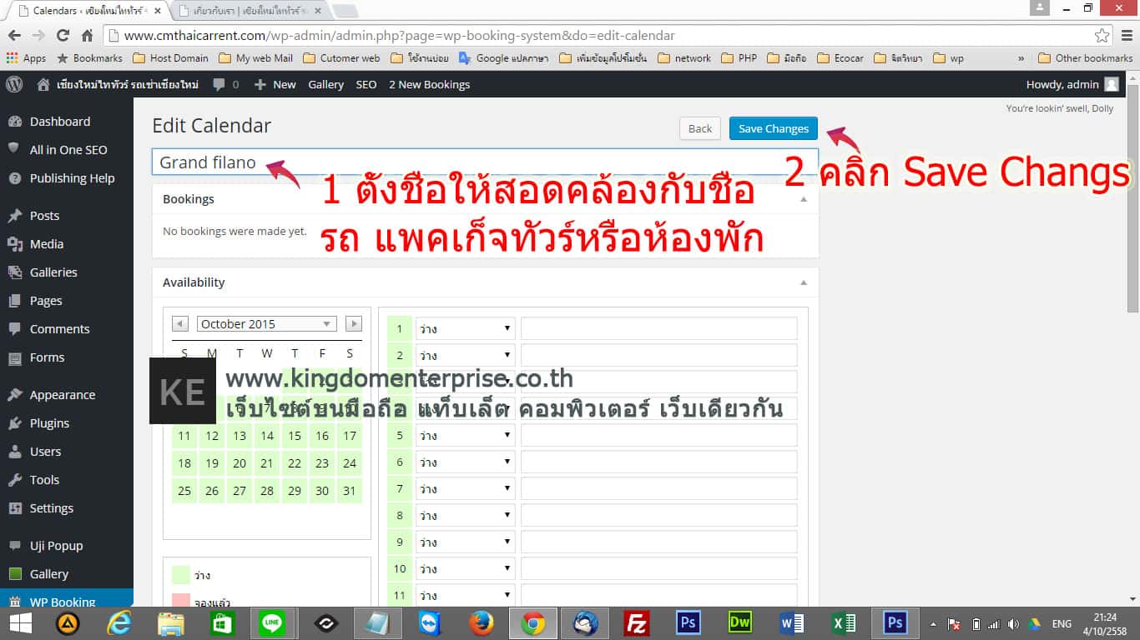This screenshot has width=1140, height=640.
Task: Open the New menu in admin bar
Action: click(275, 84)
